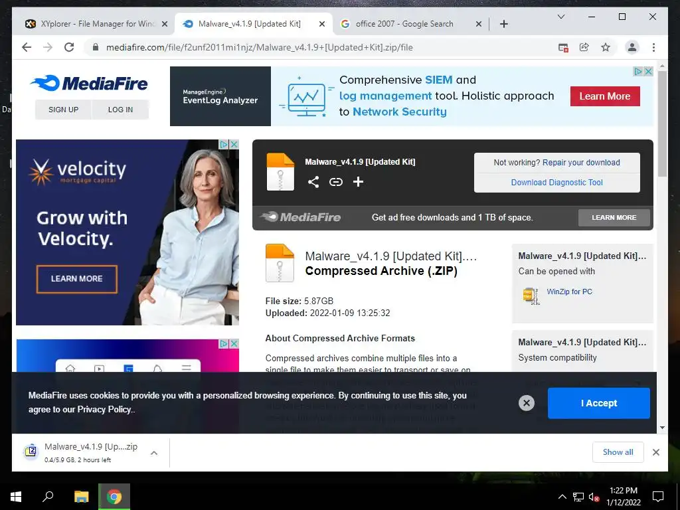Close the office 2007 tab

[x=478, y=24]
